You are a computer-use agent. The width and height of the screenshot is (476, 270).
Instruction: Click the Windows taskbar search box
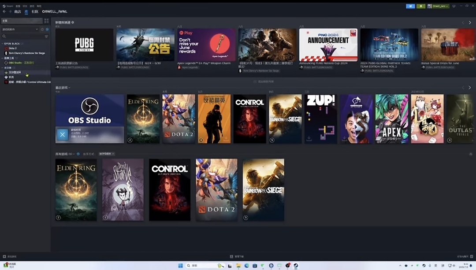click(x=205, y=266)
